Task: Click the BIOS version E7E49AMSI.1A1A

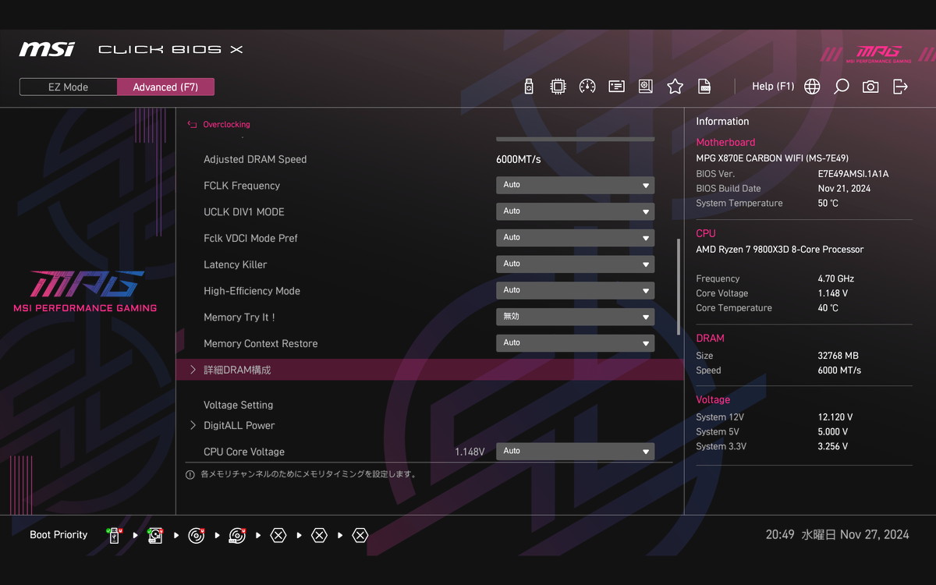Action: coord(853,174)
